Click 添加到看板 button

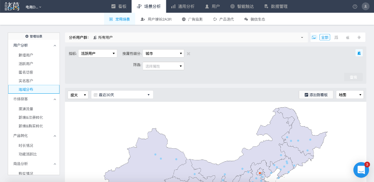pyautogui.click(x=316, y=95)
